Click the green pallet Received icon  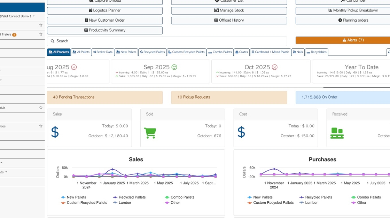tap(337, 133)
